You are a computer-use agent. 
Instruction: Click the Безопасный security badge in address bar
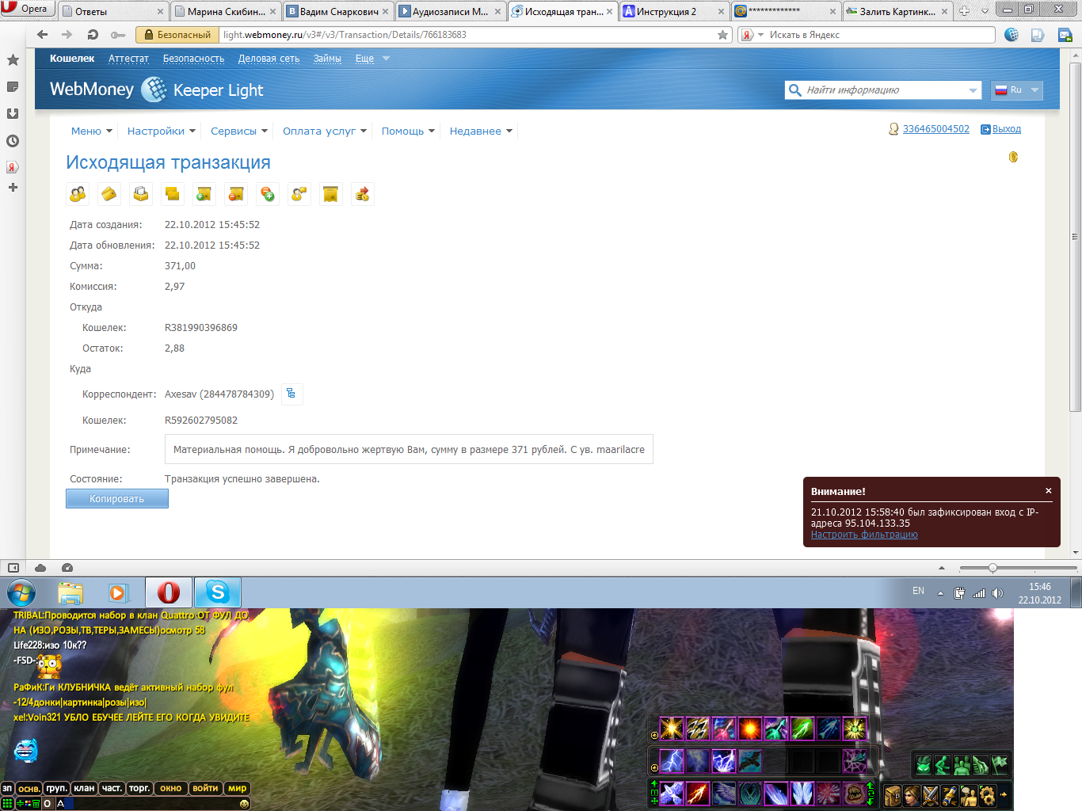click(178, 35)
